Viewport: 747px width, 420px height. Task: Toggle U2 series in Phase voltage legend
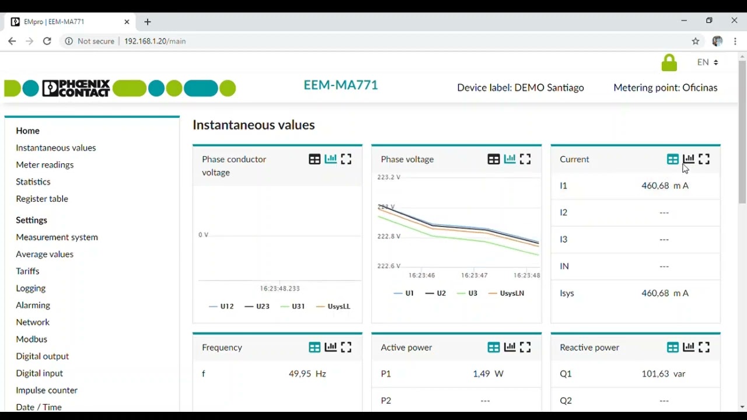click(436, 293)
